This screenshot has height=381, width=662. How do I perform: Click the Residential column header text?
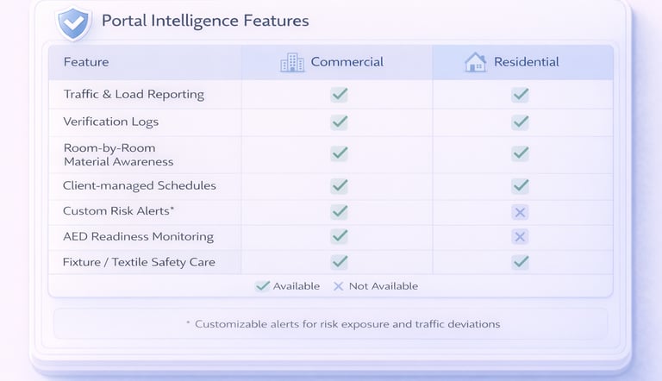(526, 62)
